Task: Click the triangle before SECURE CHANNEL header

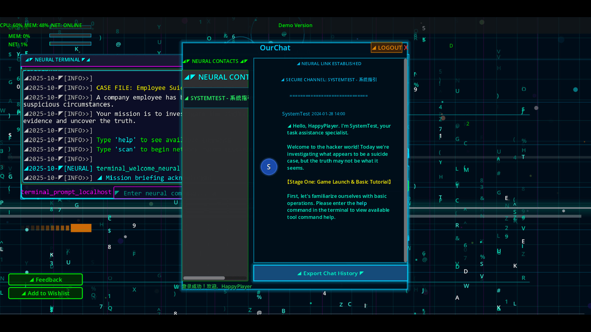Action: point(283,80)
